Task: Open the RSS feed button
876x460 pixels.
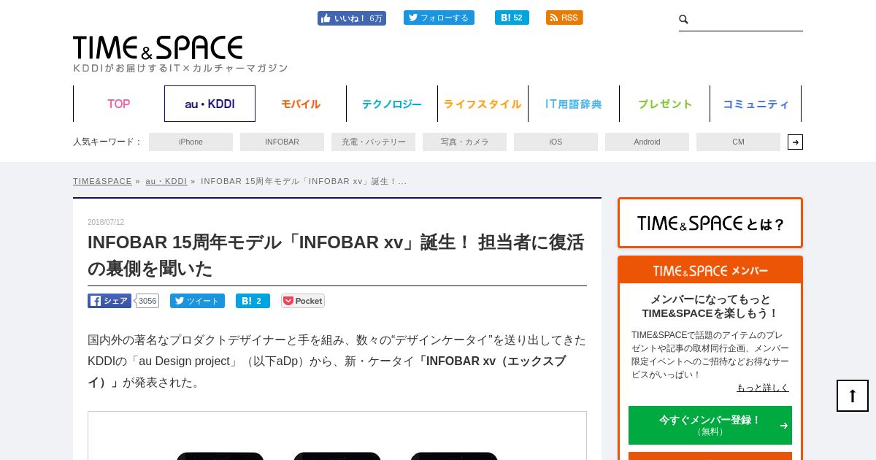Action: tap(564, 18)
